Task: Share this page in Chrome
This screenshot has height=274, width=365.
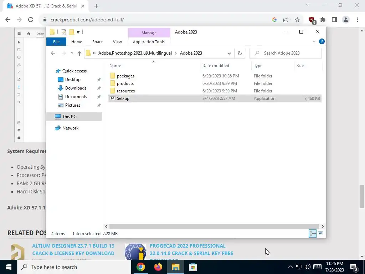Action: coord(286,20)
